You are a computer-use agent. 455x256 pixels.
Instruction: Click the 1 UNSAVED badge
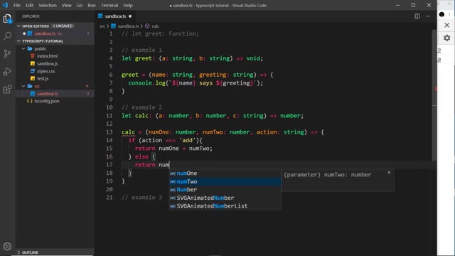click(63, 26)
